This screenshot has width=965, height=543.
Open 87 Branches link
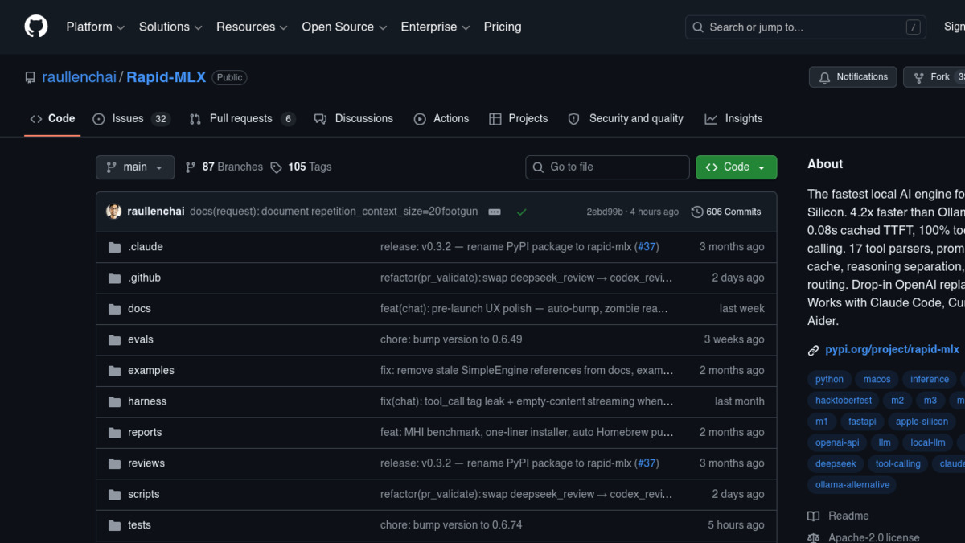point(224,167)
